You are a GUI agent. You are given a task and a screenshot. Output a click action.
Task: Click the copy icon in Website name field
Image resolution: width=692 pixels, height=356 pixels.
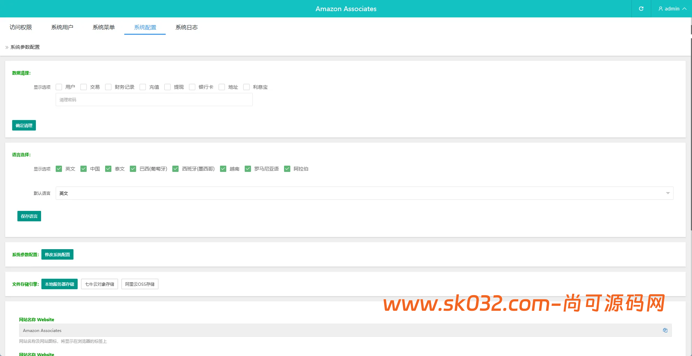[665, 330]
